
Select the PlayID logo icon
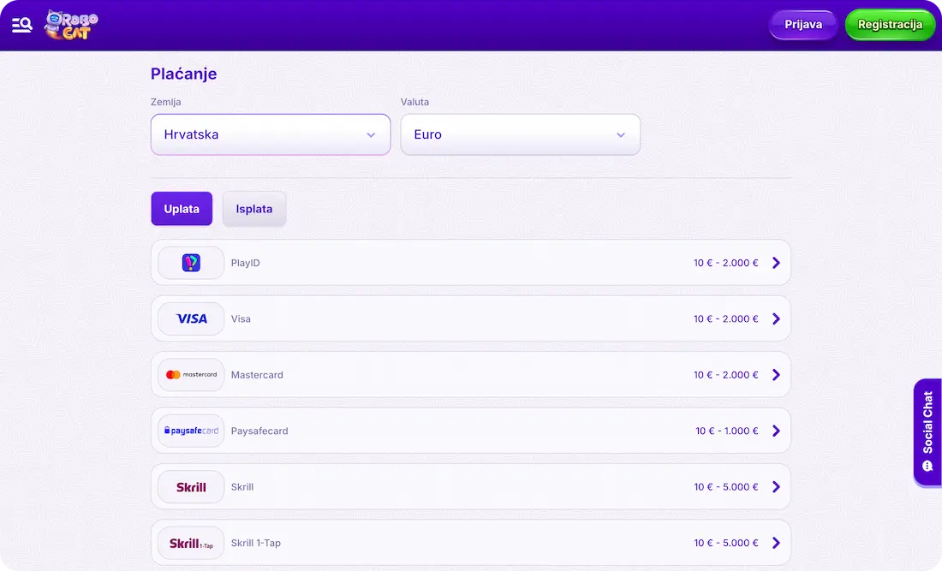point(191,263)
